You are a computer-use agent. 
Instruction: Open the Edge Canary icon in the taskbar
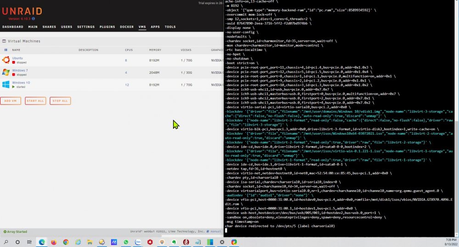click(x=234, y=242)
